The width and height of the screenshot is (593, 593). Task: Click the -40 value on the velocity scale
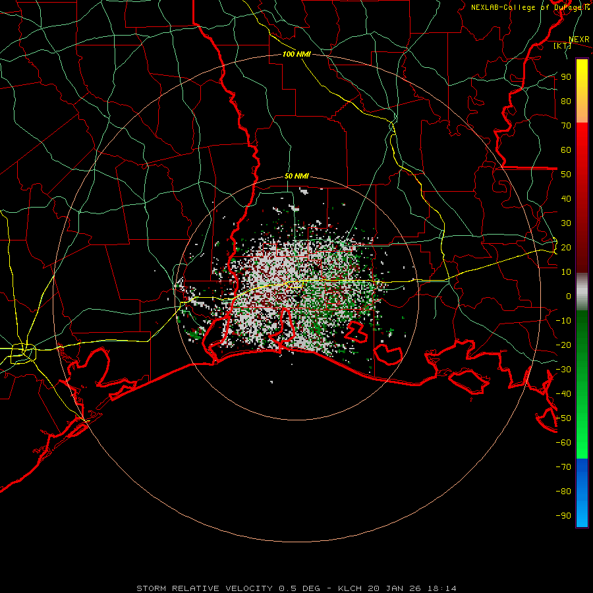point(563,394)
